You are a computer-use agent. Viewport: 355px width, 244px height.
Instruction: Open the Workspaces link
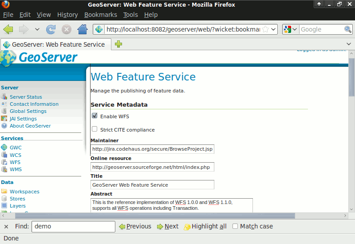coord(24,192)
